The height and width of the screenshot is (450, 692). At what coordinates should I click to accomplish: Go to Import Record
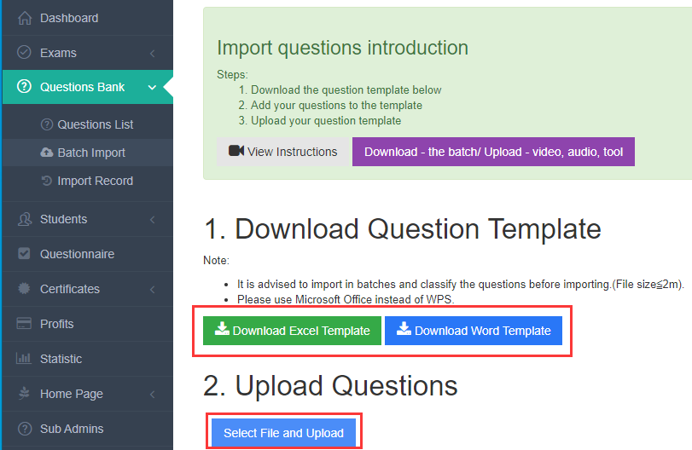coord(87,181)
